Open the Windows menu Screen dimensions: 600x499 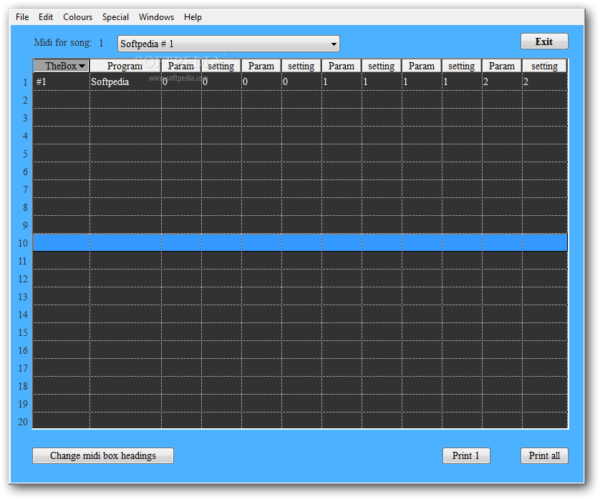click(156, 17)
